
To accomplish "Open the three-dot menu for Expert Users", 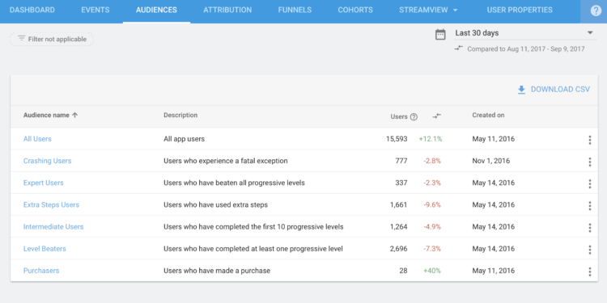I will tap(589, 184).
